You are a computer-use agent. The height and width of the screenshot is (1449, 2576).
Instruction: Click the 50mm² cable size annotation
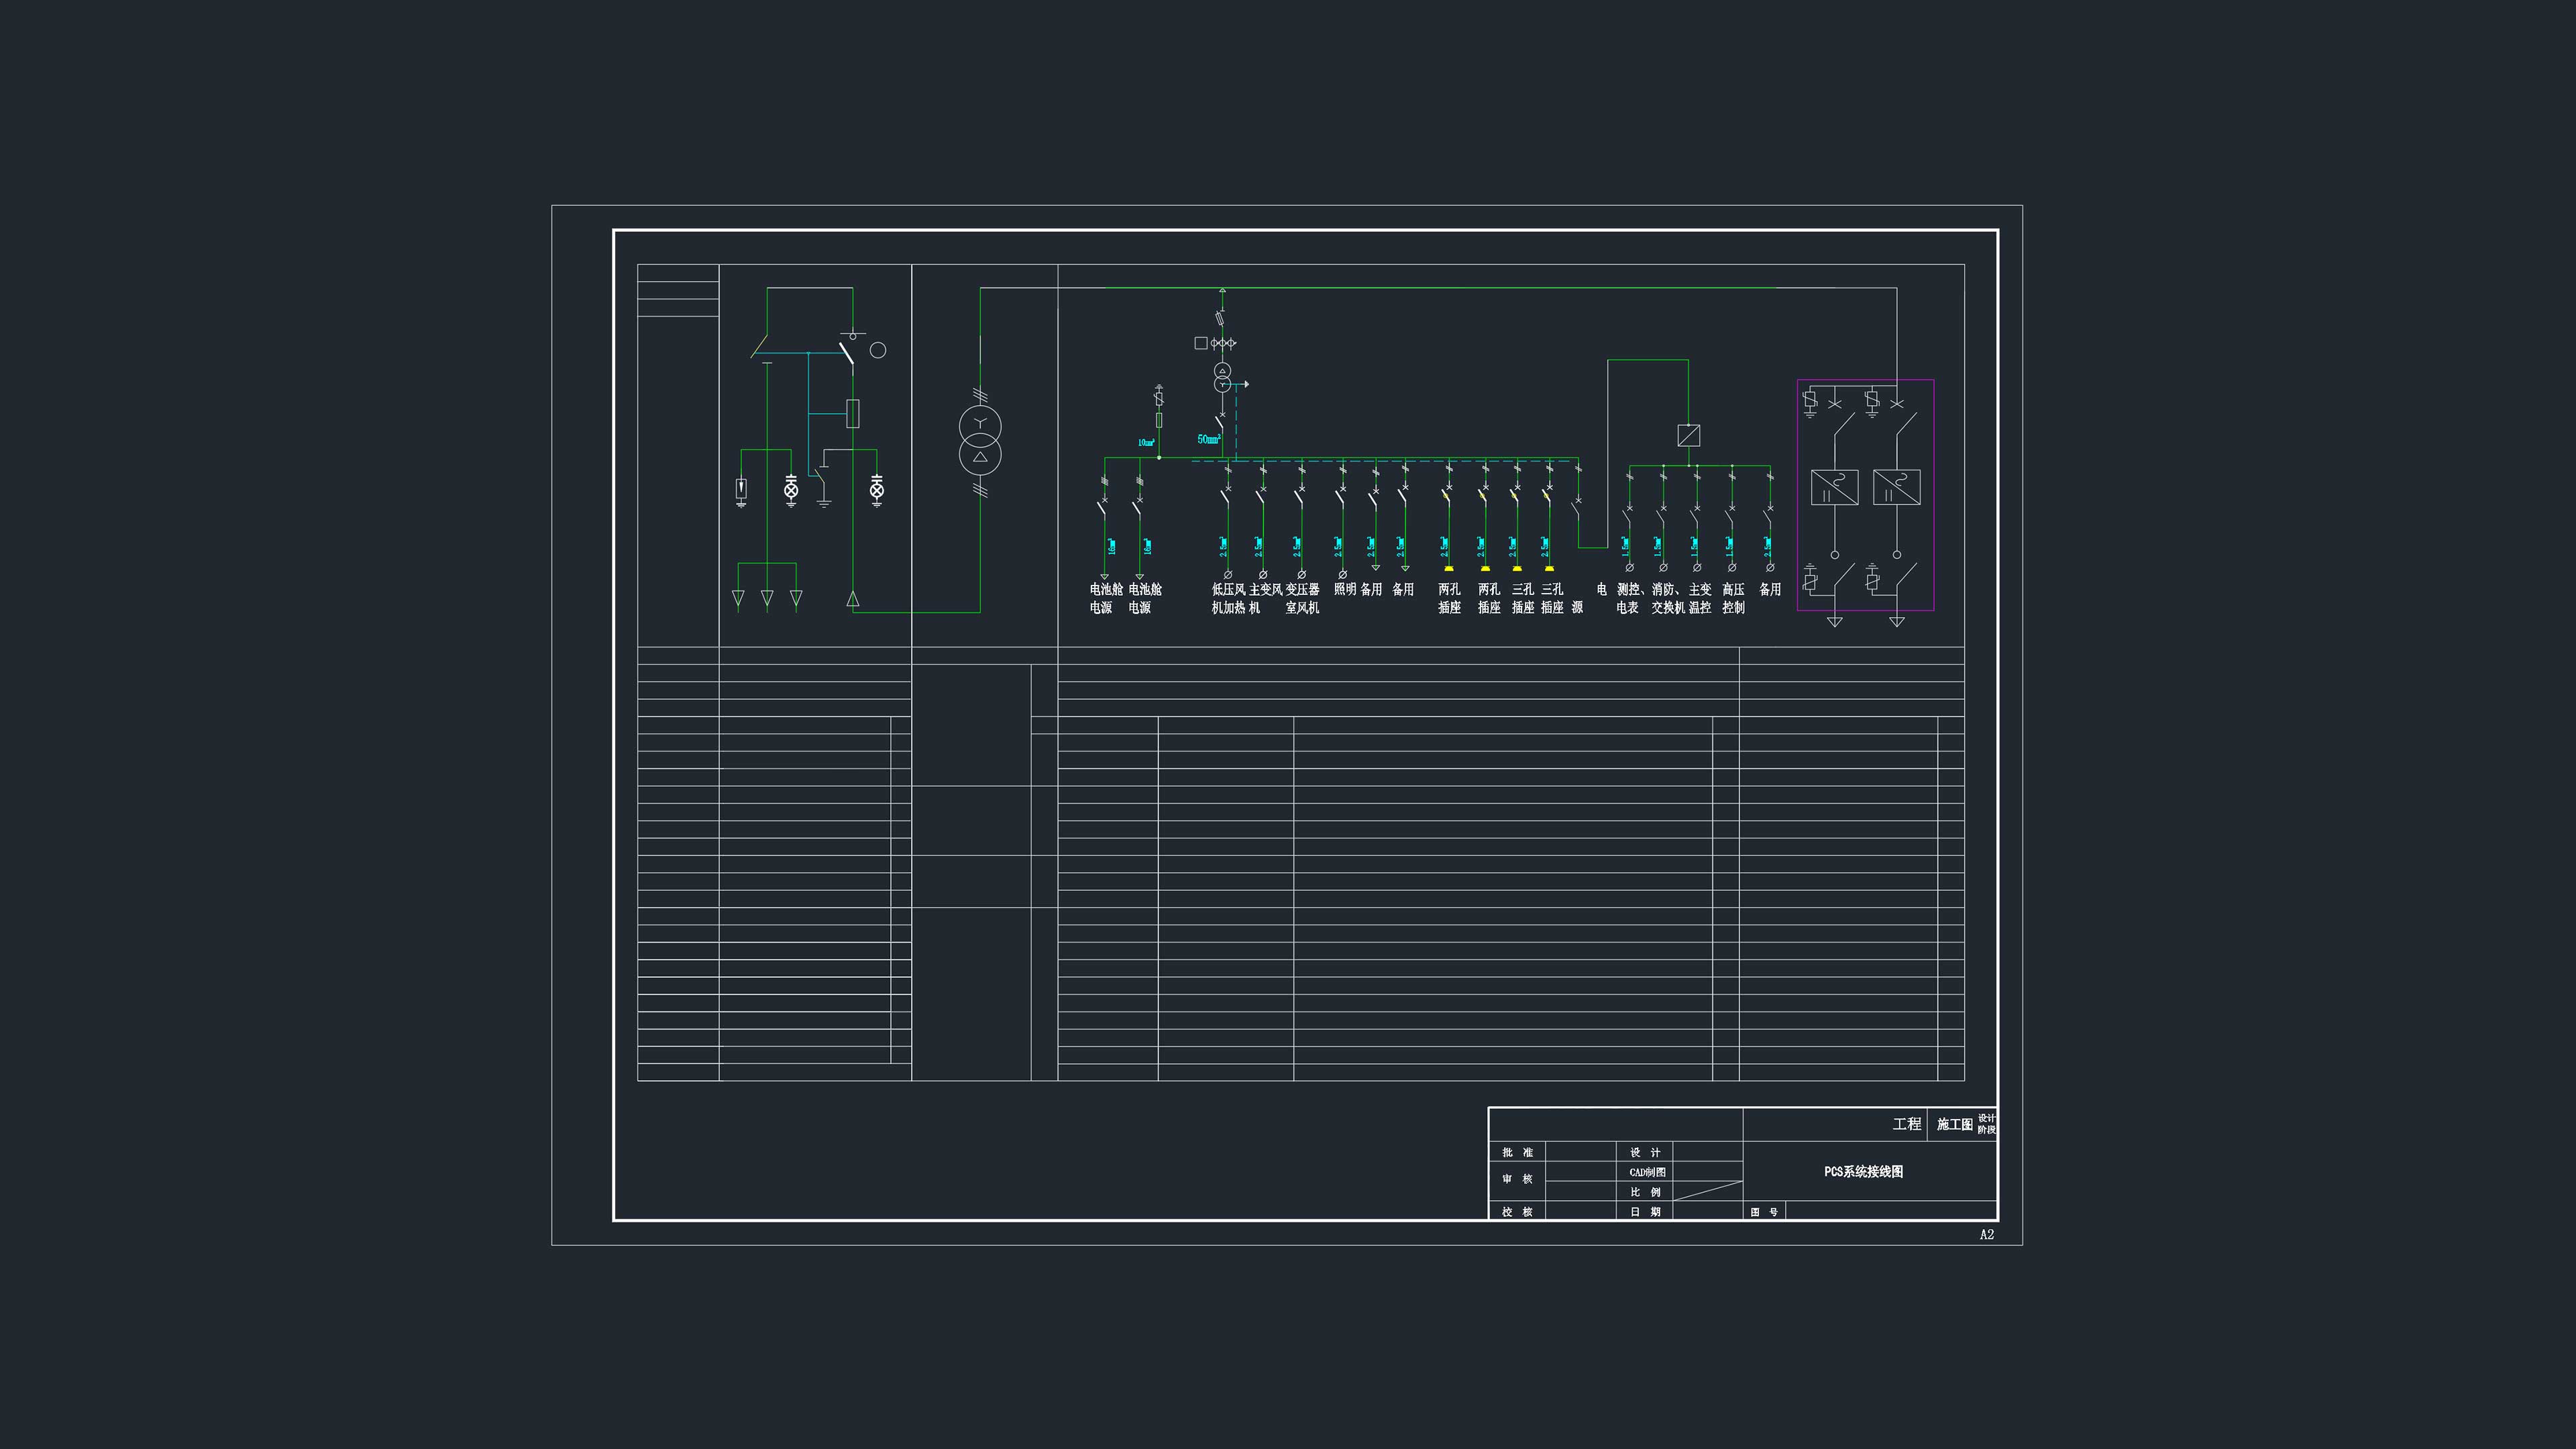1209,439
